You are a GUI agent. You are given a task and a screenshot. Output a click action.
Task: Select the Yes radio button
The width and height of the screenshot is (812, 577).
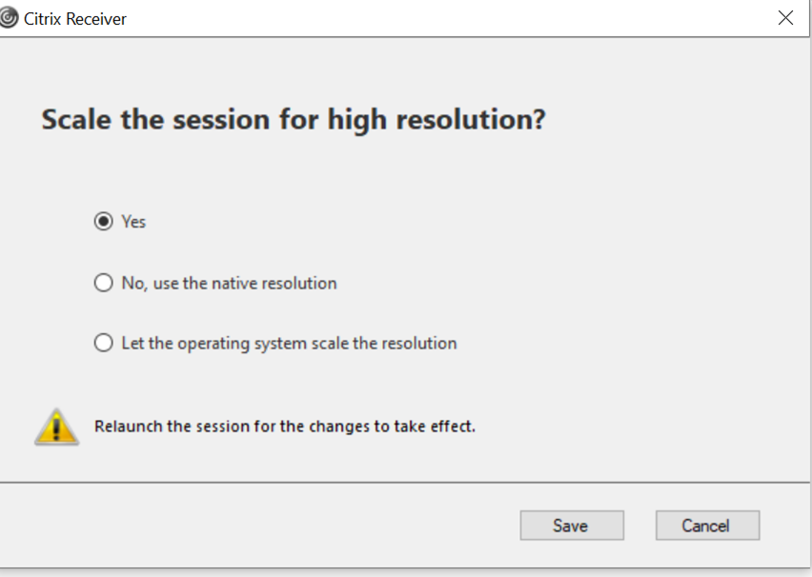coord(104,222)
